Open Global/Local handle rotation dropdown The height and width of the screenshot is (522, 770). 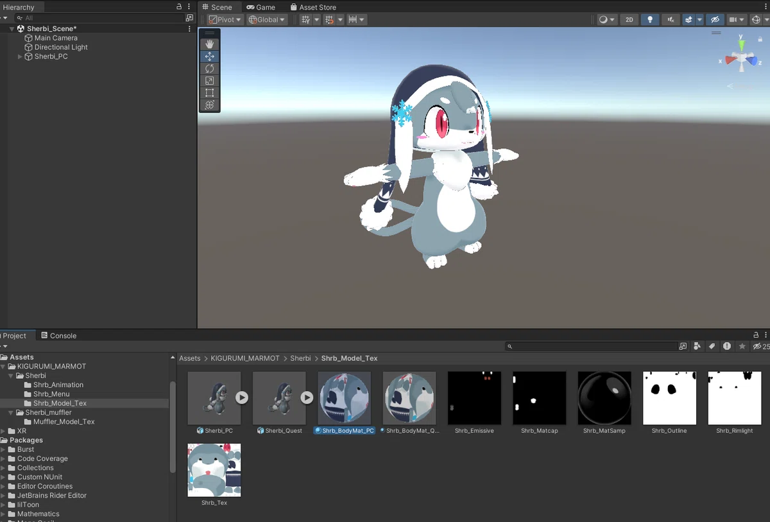click(x=267, y=20)
